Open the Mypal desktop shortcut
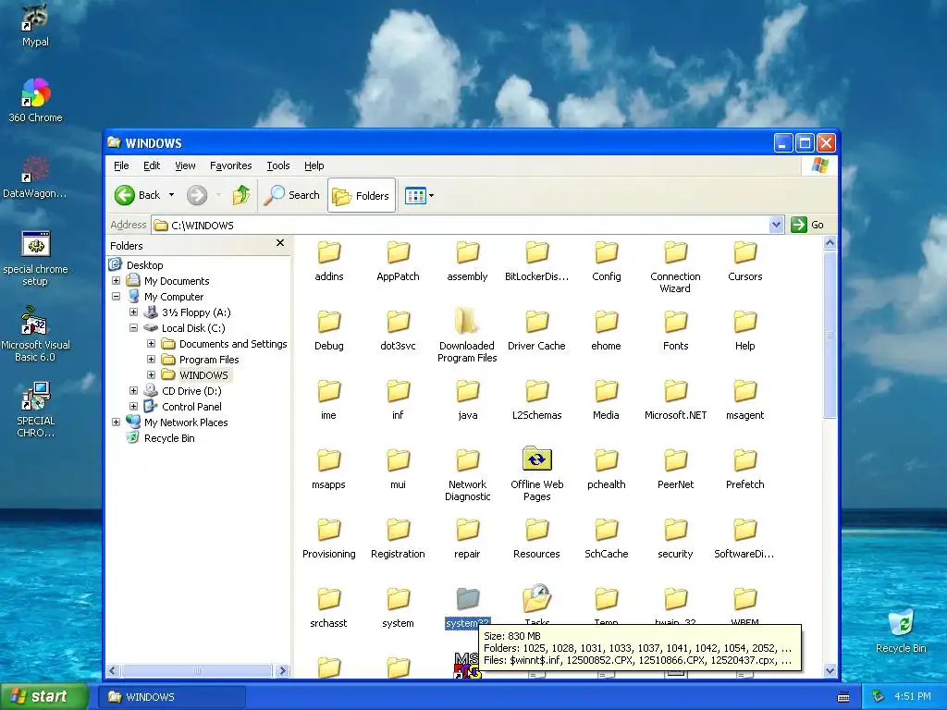Viewport: 947px width, 710px height. pos(35,24)
